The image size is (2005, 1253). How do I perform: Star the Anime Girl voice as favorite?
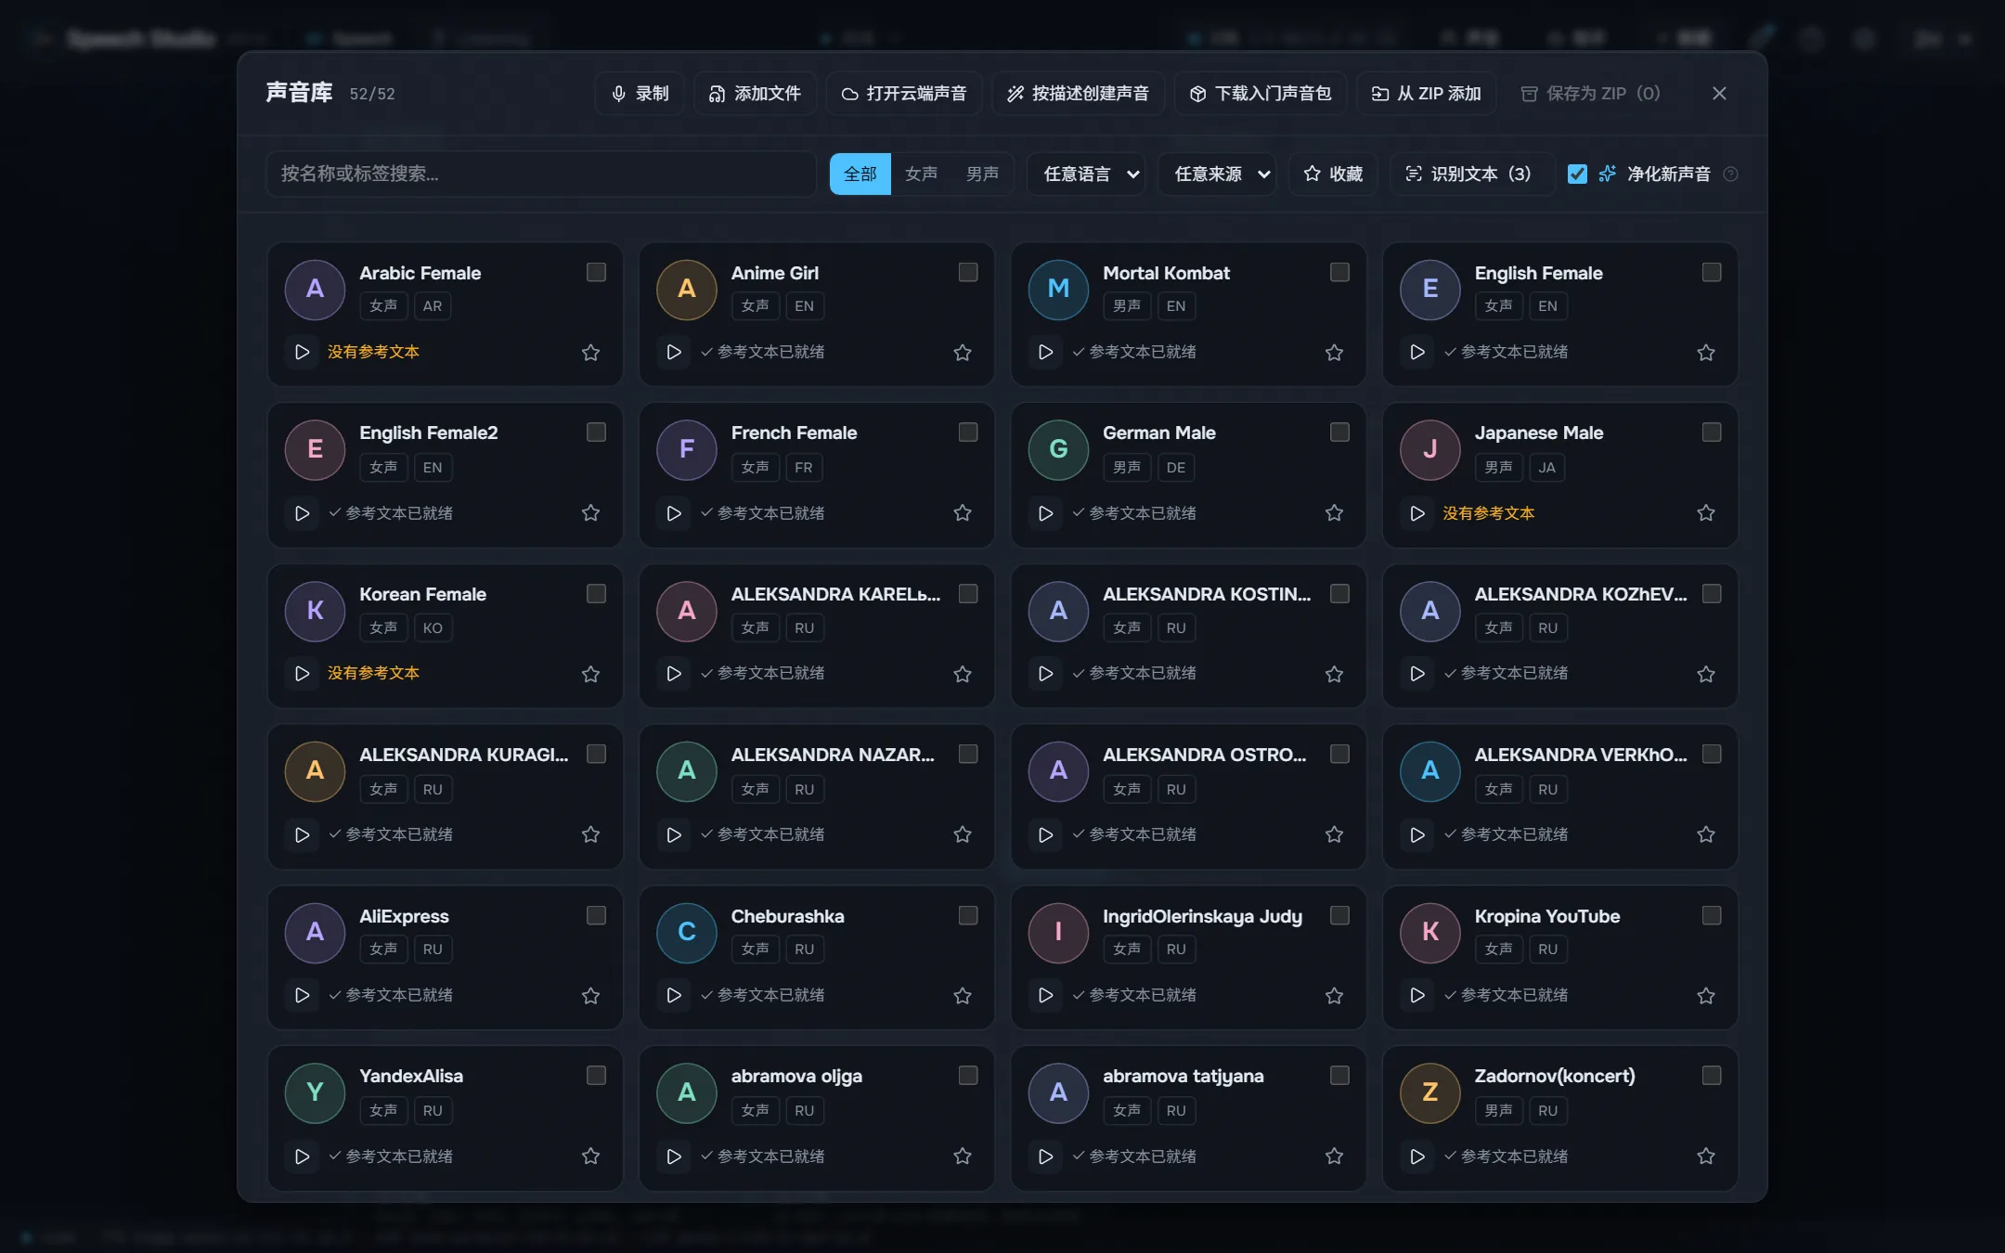click(963, 353)
